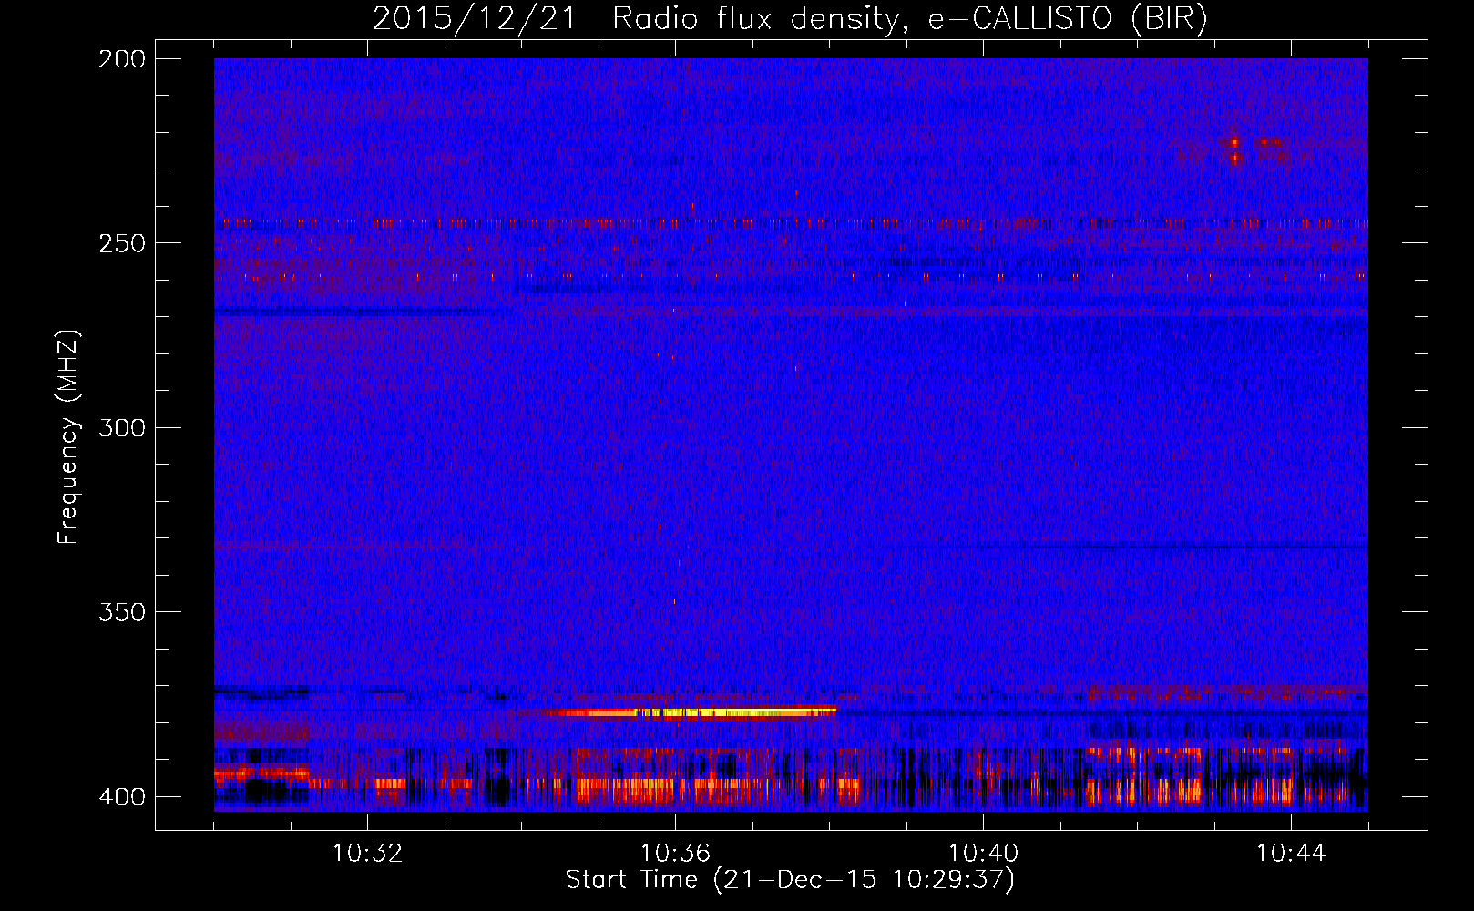Click the 350 frequency tick label
The image size is (1474, 911).
point(122,611)
